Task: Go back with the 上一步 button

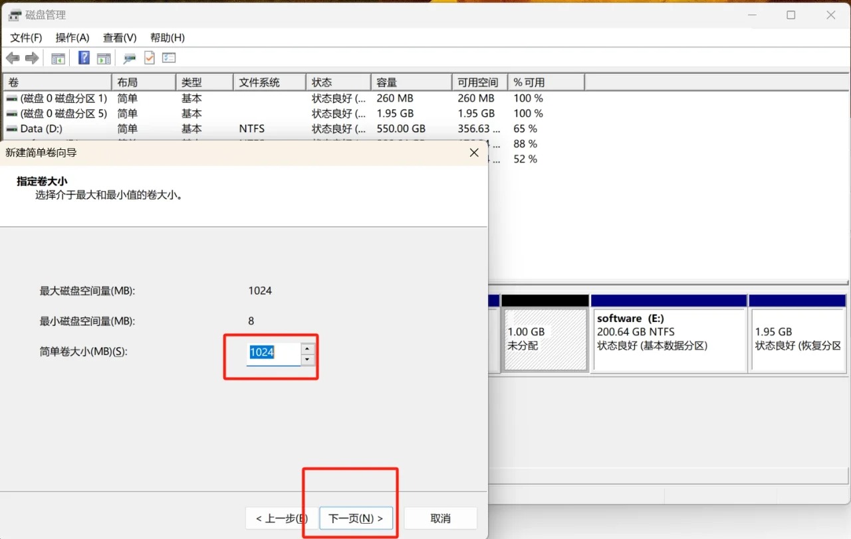Action: coord(281,518)
